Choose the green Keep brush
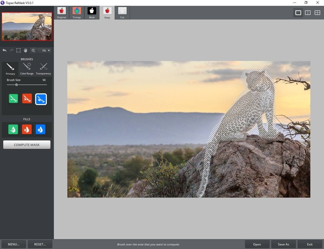 tap(13, 99)
